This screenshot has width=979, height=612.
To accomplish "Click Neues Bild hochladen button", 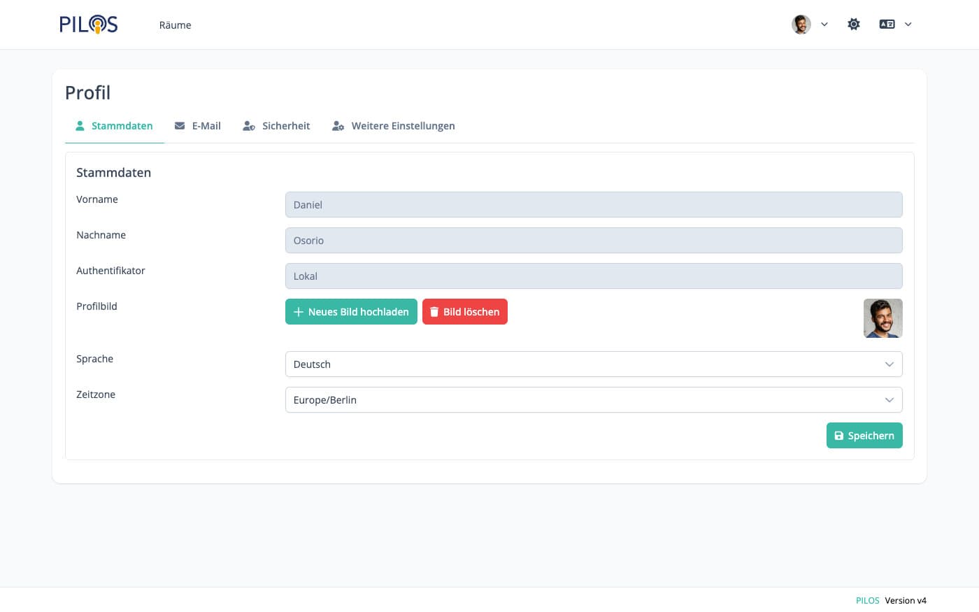I will [351, 312].
